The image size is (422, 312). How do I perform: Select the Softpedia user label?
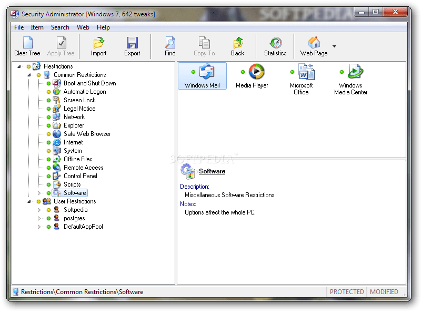(75, 210)
